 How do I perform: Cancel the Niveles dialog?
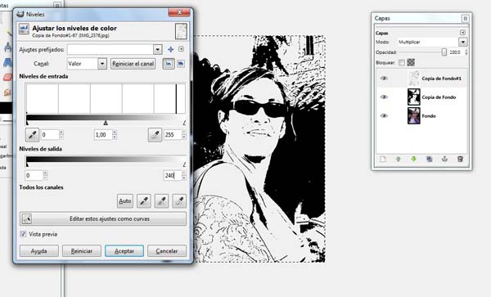(167, 251)
